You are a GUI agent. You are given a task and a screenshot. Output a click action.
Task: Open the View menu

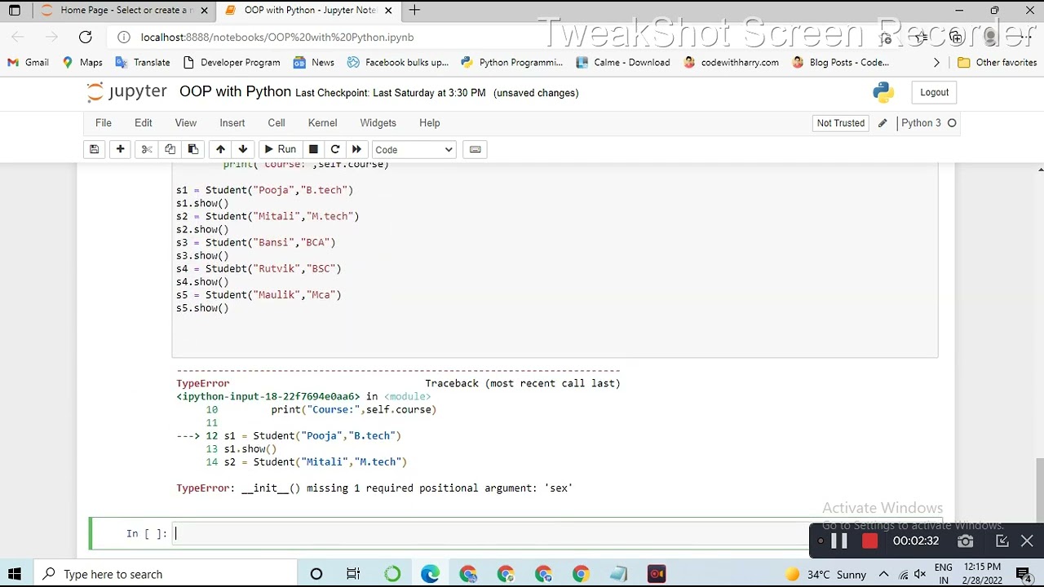coord(186,123)
